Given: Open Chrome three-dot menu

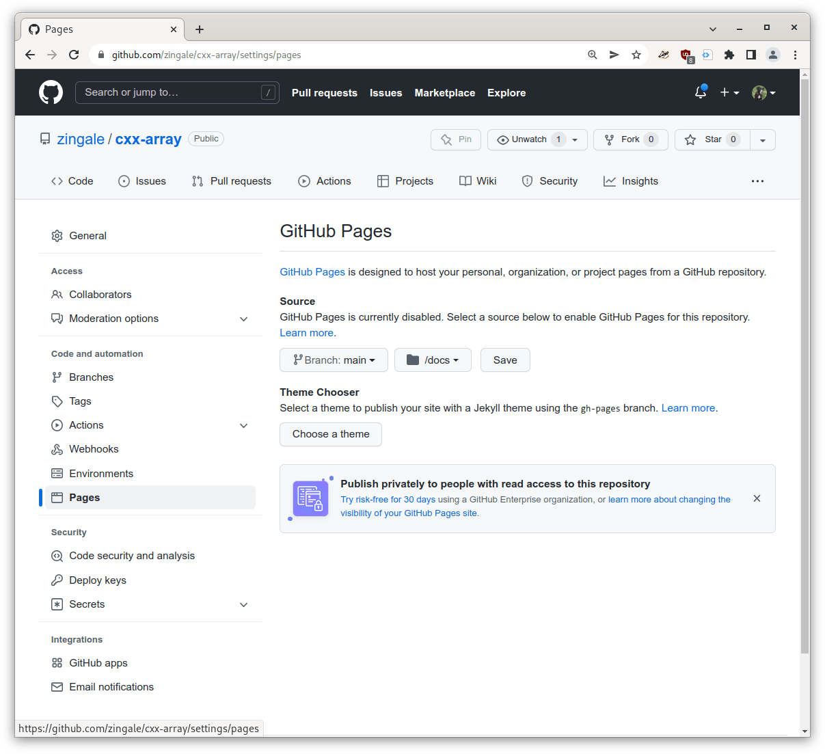Looking at the screenshot, I should (x=795, y=55).
